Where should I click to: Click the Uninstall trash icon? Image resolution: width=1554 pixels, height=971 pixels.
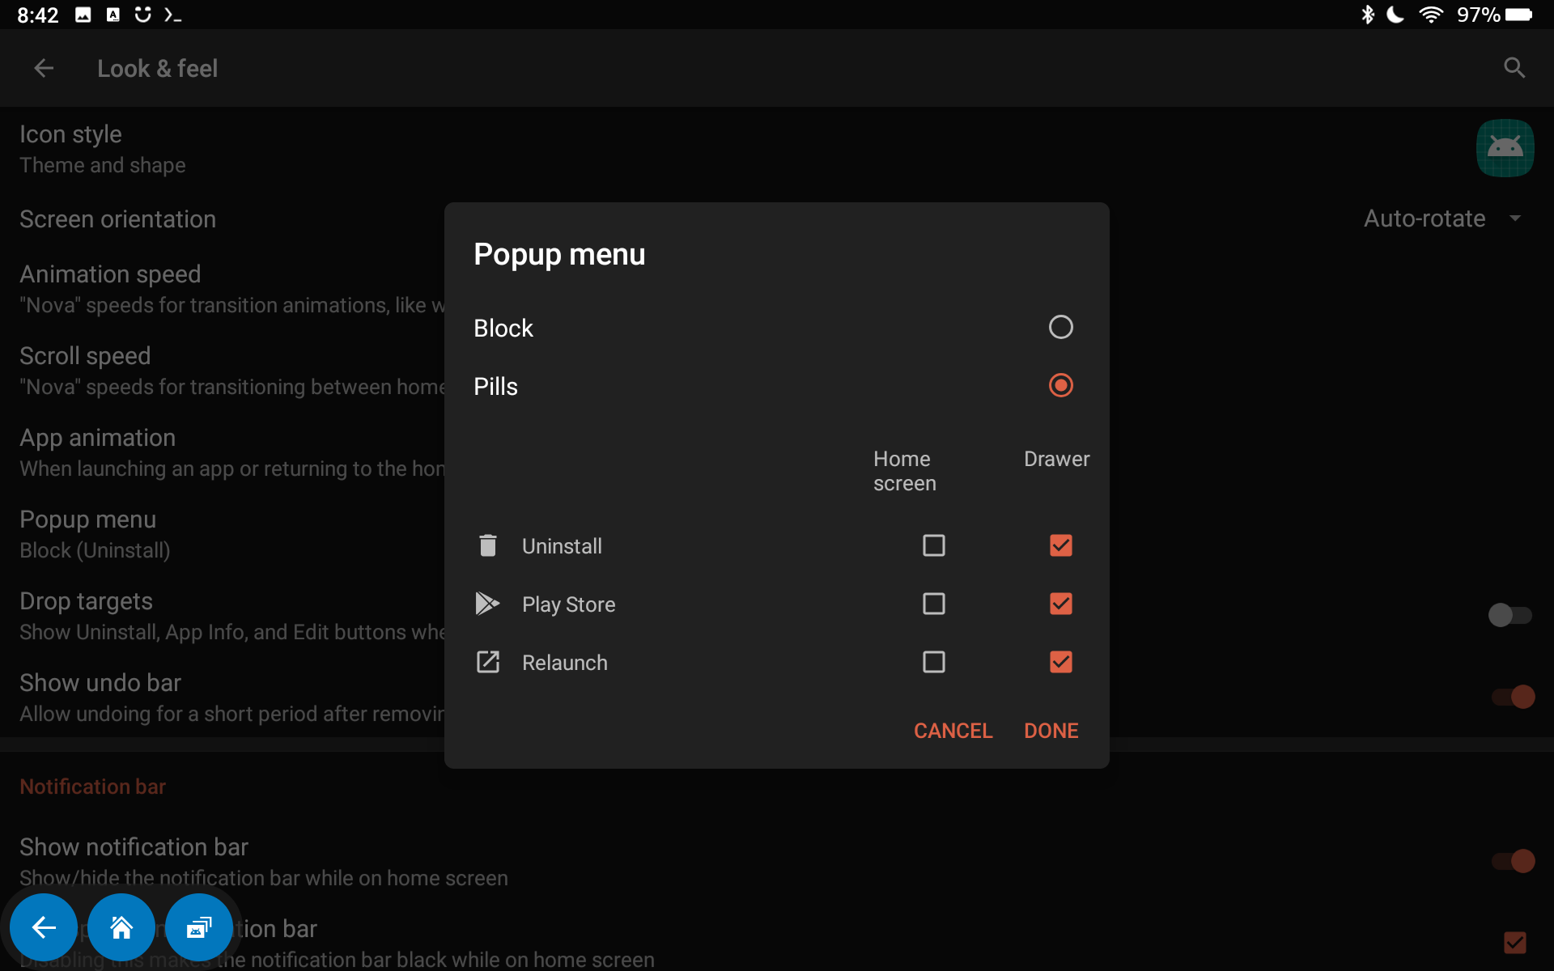487,545
